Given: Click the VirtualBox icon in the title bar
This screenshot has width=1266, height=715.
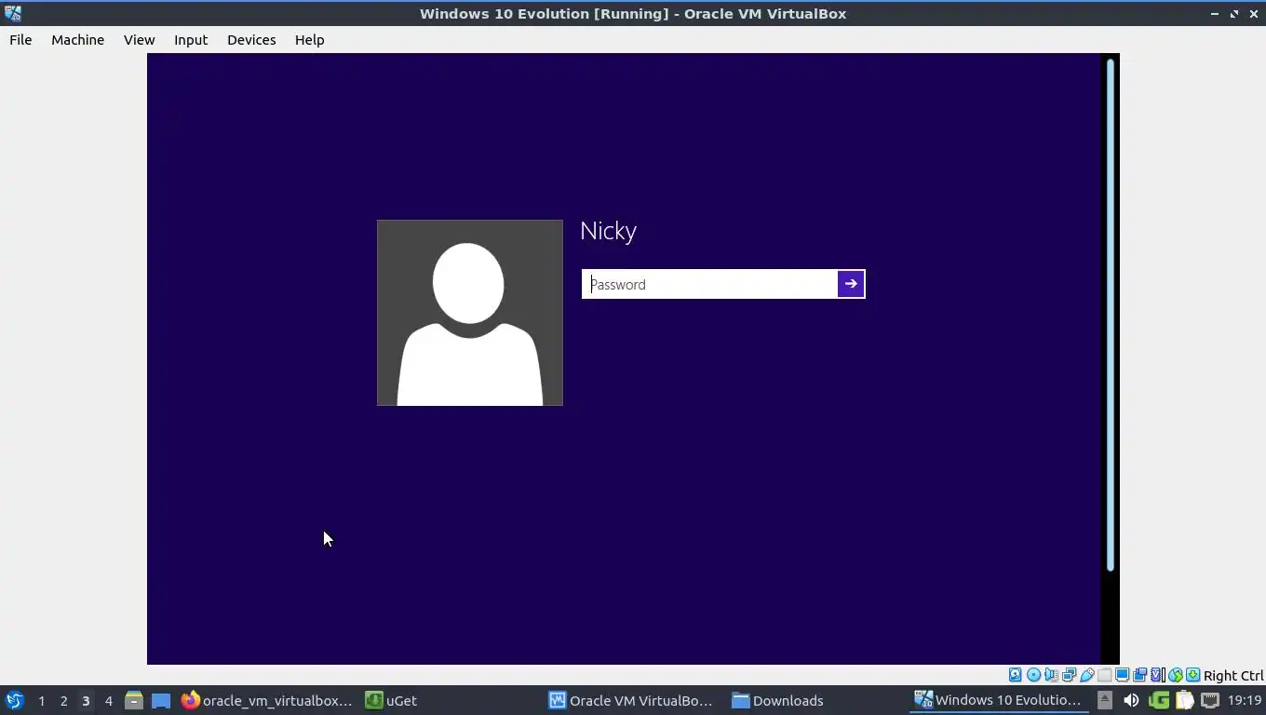Looking at the screenshot, I should [x=12, y=13].
